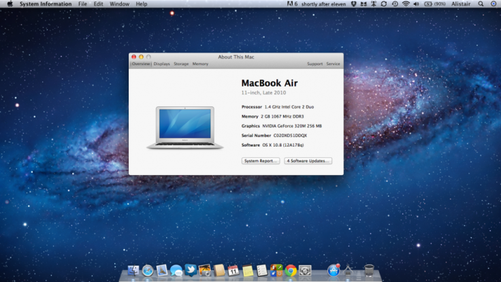Click the 2 GB 1067 MHz DDR3 text
The height and width of the screenshot is (282, 501).
tap(282, 116)
